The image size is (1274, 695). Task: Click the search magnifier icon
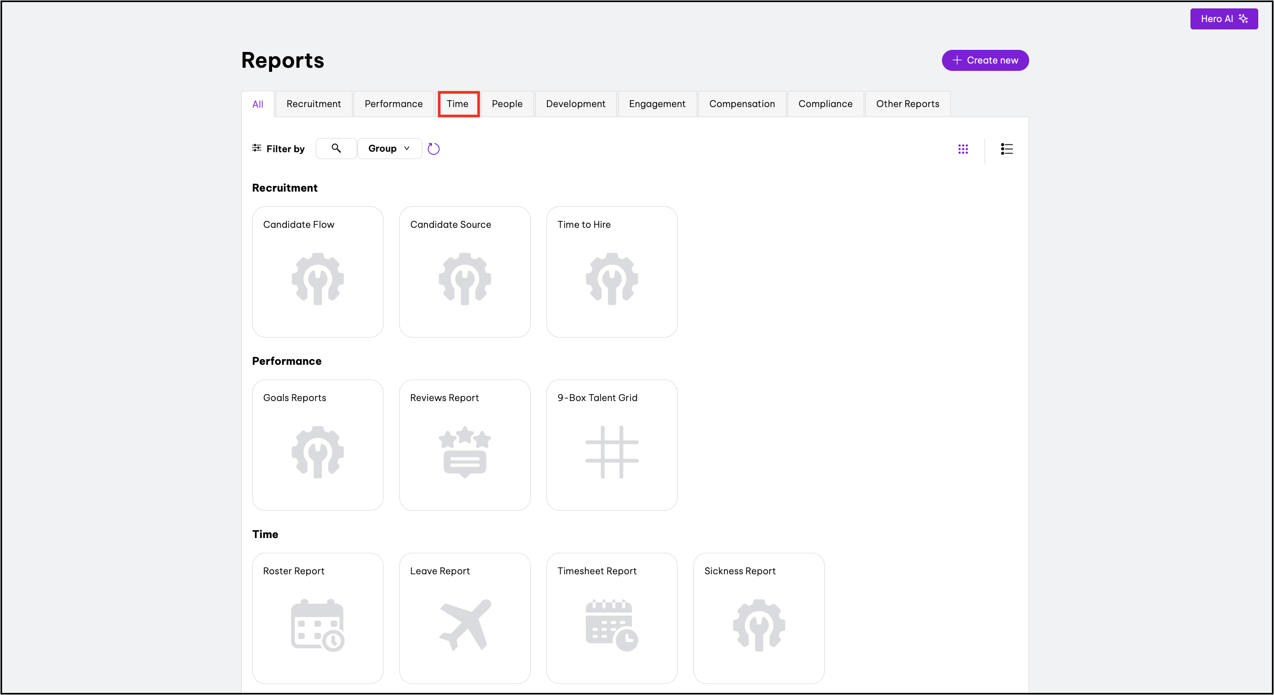[336, 149]
